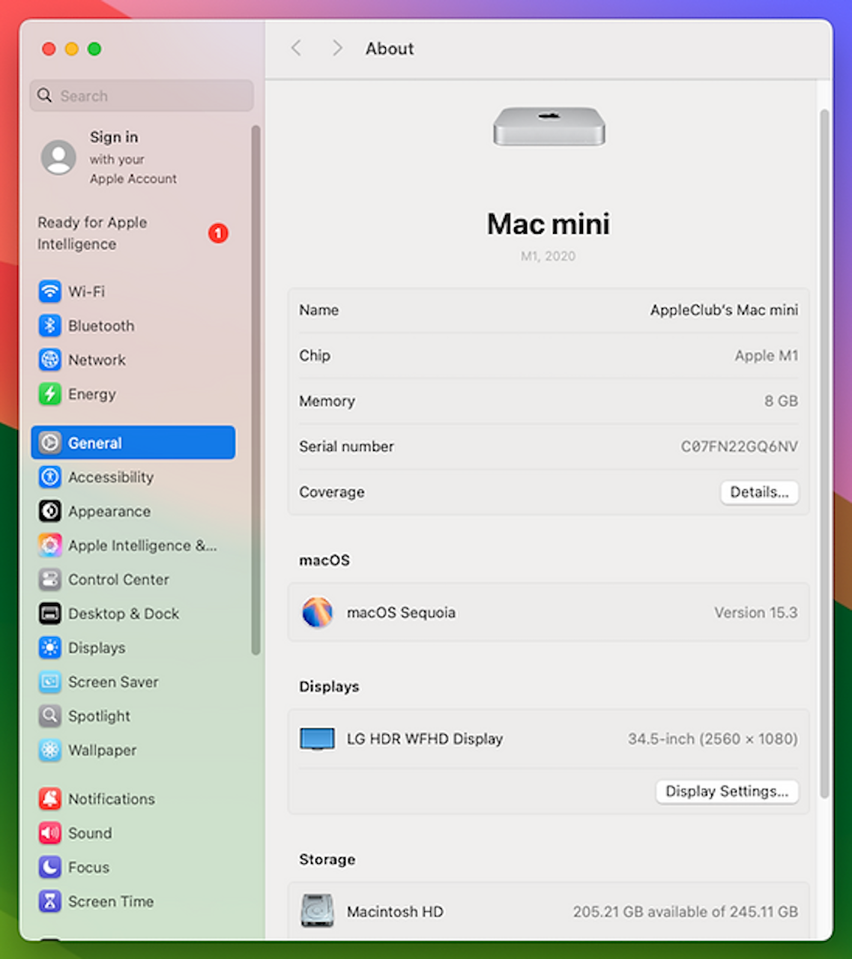The width and height of the screenshot is (852, 959).
Task: Click the Bluetooth icon in sidebar
Action: (x=49, y=326)
